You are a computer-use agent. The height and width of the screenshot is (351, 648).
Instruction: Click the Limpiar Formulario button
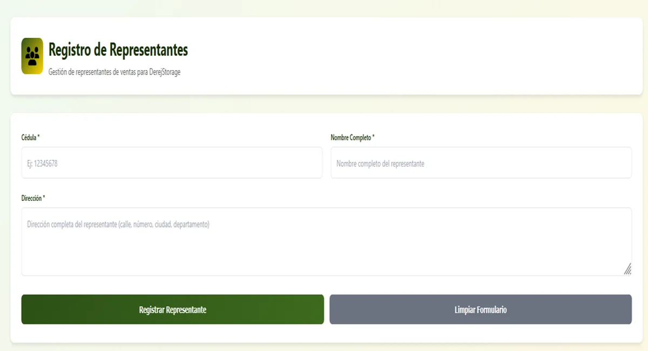click(481, 309)
